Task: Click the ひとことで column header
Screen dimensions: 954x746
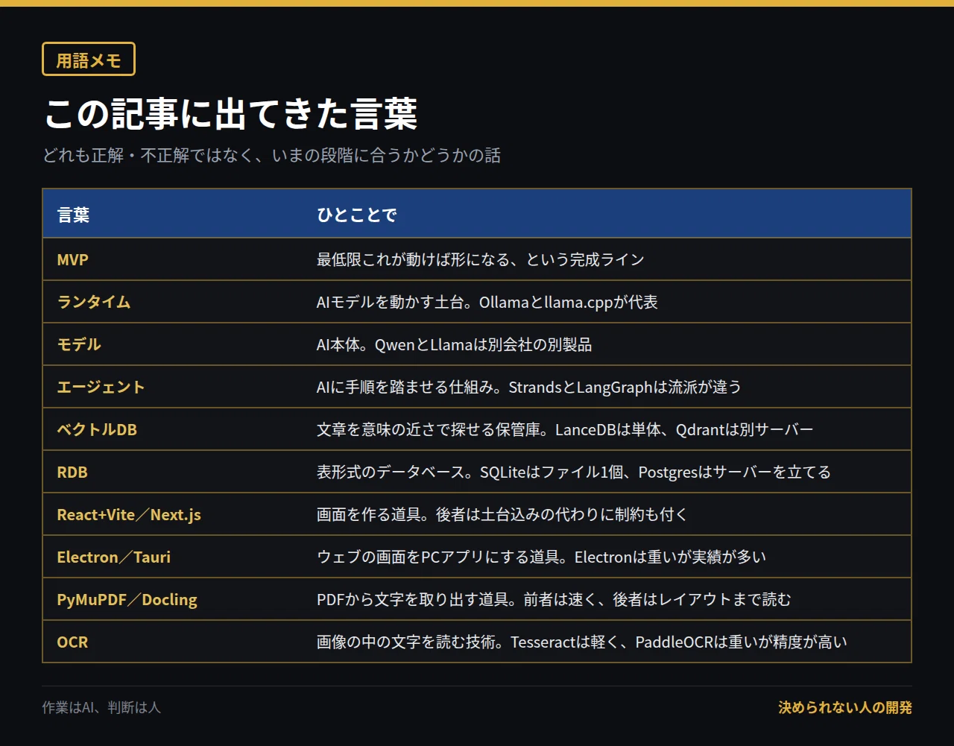Action: pyautogui.click(x=357, y=215)
